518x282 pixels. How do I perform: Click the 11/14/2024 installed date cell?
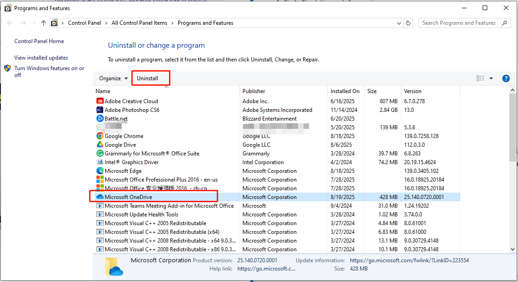coord(343,110)
